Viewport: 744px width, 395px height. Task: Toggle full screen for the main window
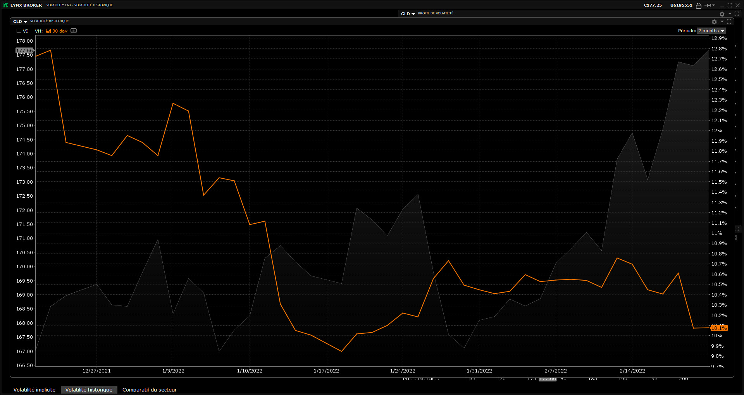[730, 5]
